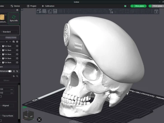Edit the first PLA Basic filament preset

coord(17,46)
